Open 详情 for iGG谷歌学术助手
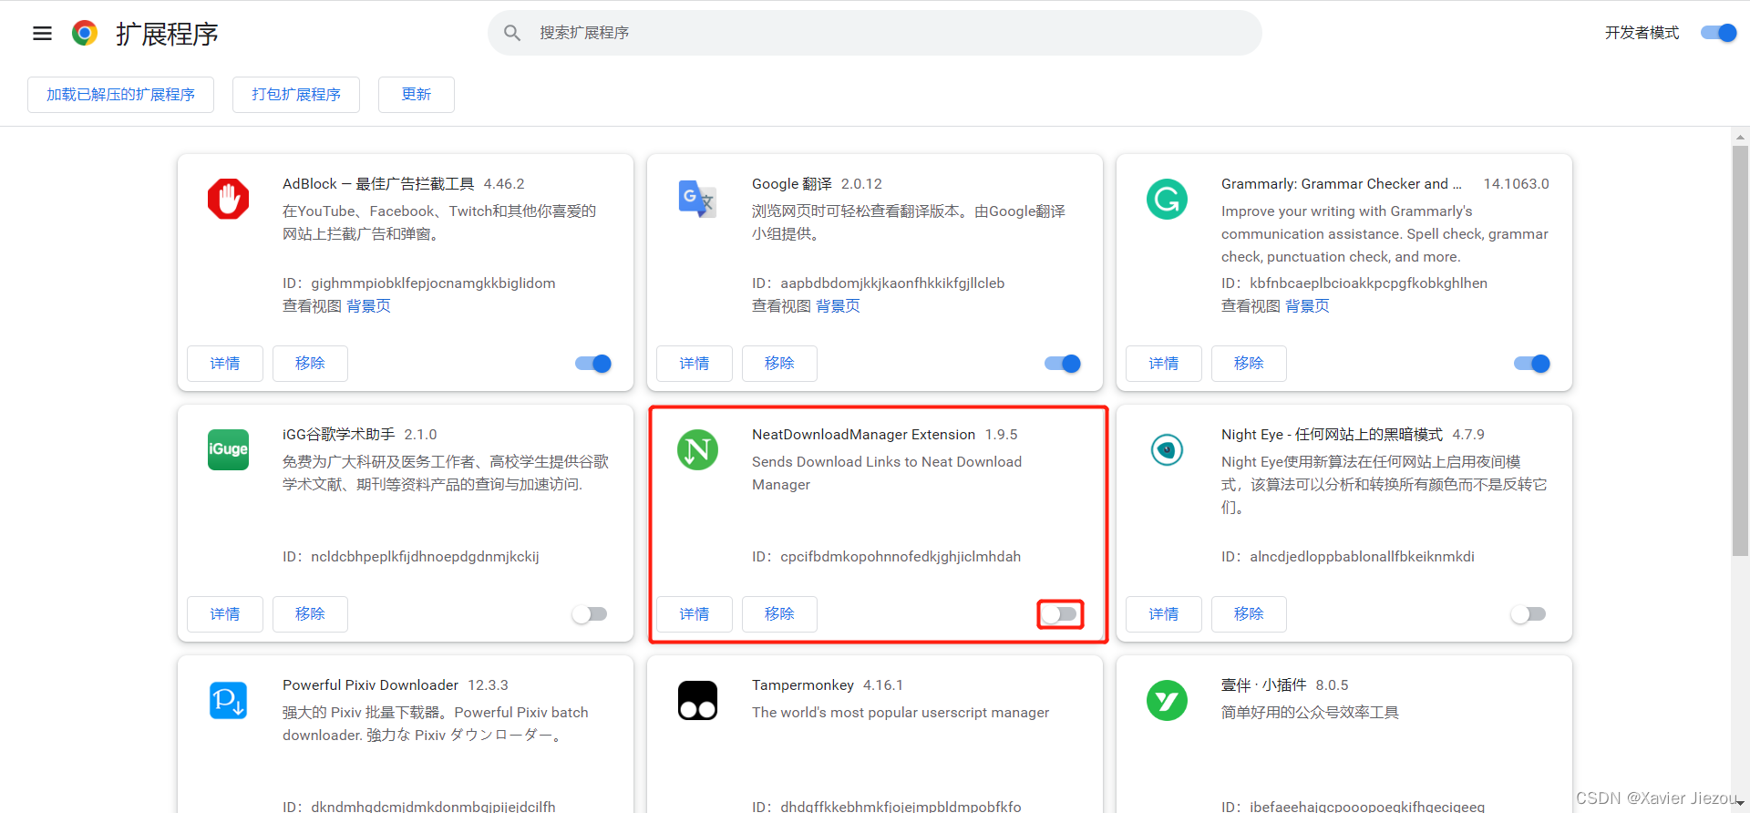This screenshot has height=813, width=1750. coord(225,614)
